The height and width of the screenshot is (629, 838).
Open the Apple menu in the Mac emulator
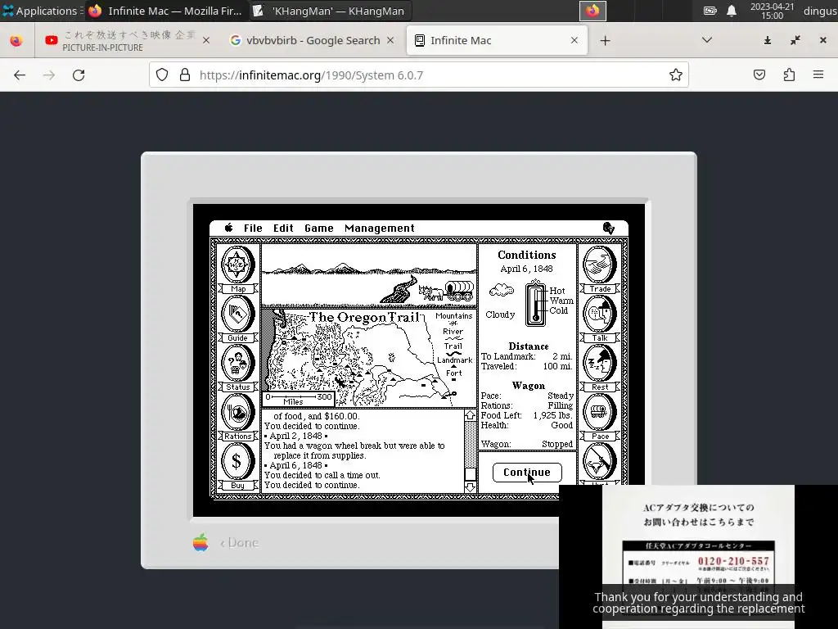pos(229,228)
